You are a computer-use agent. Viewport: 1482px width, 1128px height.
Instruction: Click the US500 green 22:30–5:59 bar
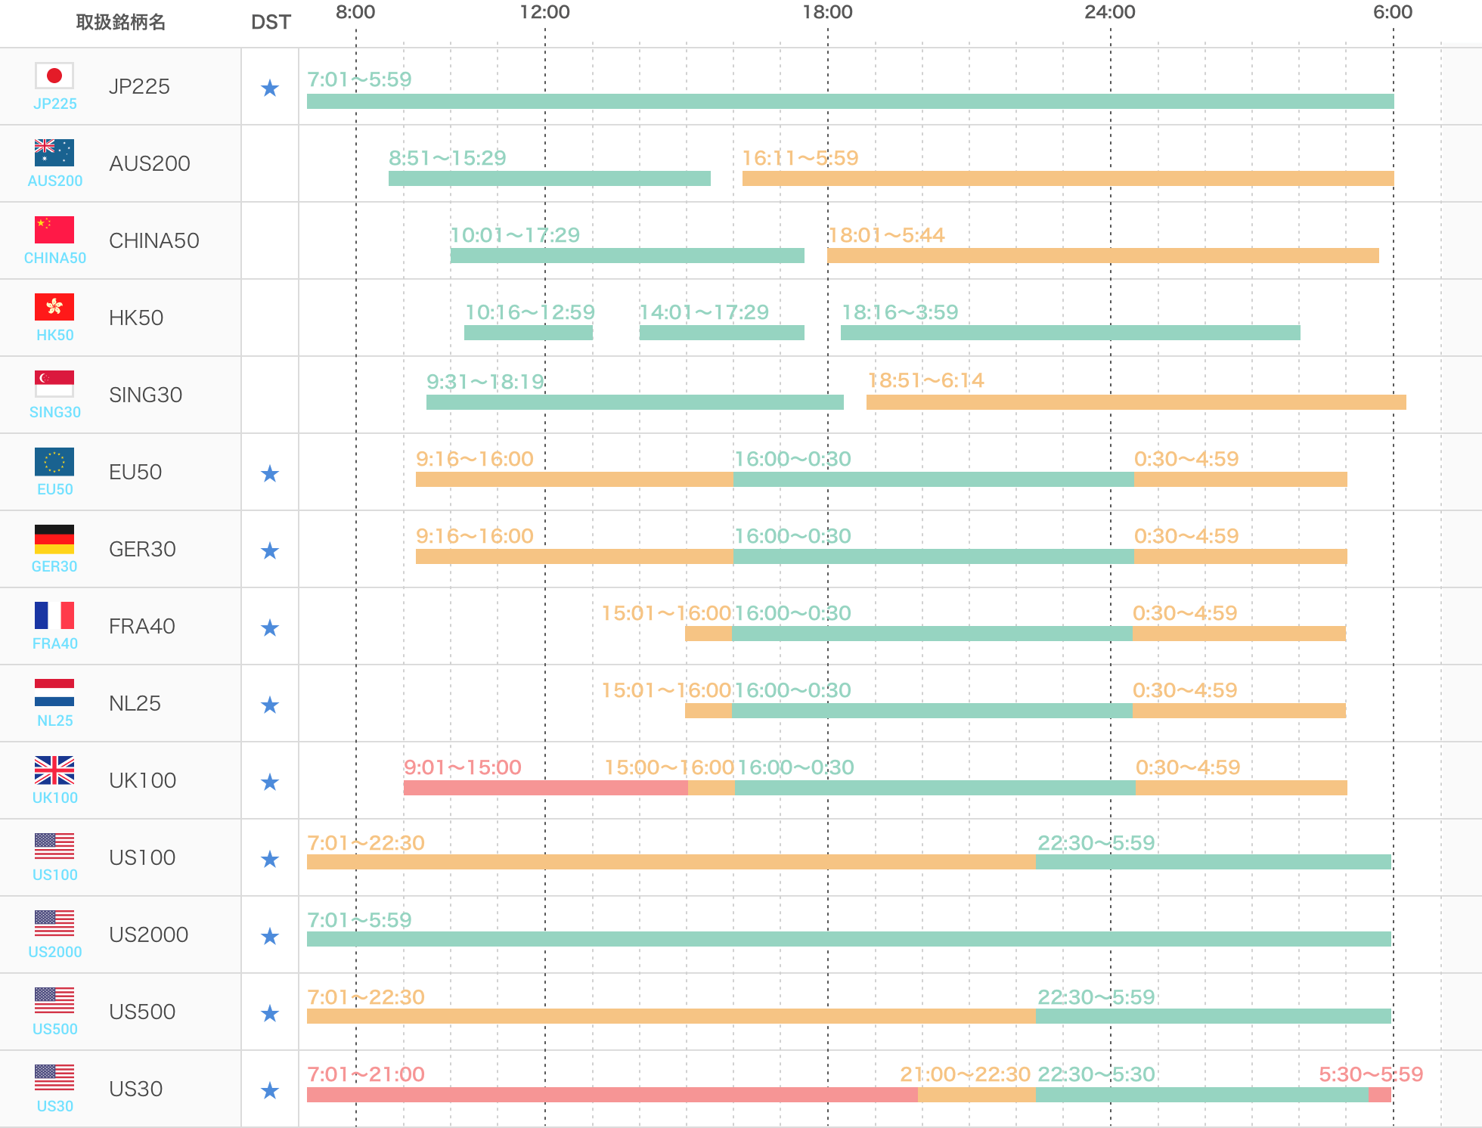[x=1214, y=1016]
